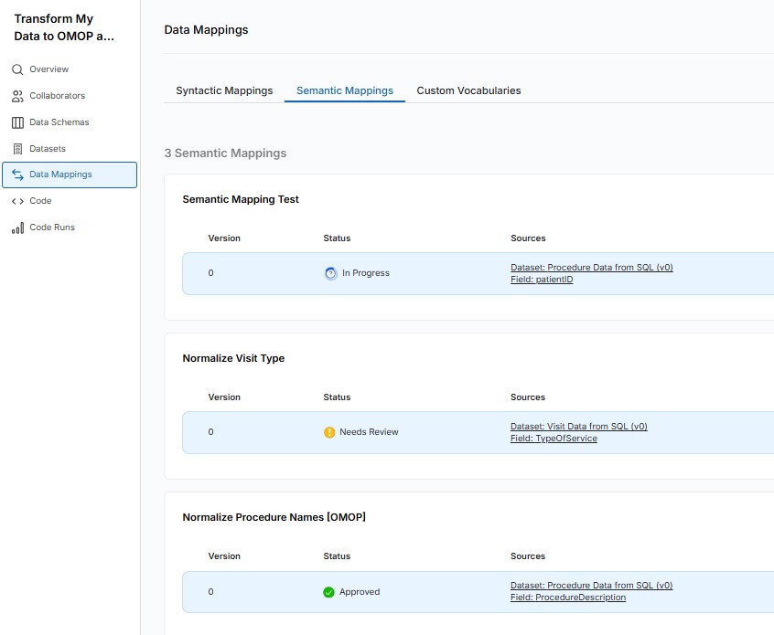Click Status column header under Semantic Mapping Test

337,238
